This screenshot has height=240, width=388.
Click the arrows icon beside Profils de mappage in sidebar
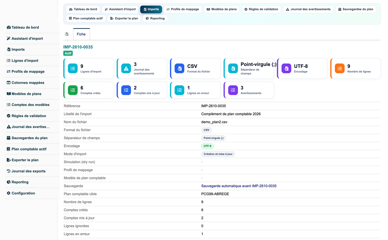click(x=9, y=71)
